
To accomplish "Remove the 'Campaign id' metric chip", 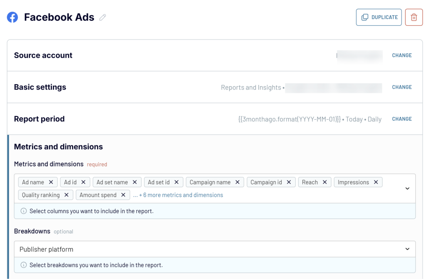I will 288,182.
